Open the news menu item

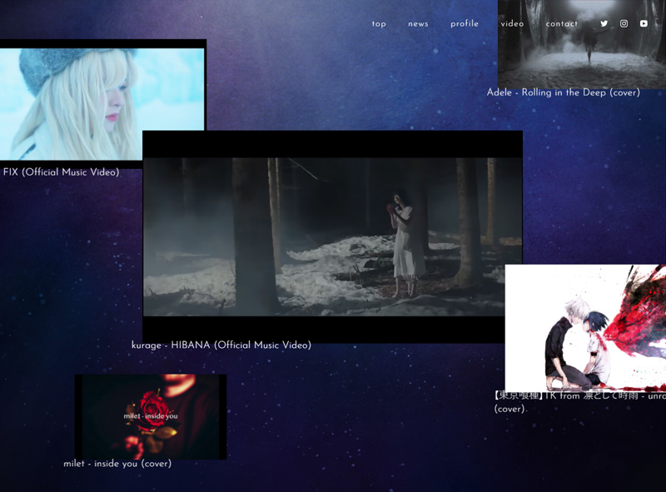coord(419,24)
